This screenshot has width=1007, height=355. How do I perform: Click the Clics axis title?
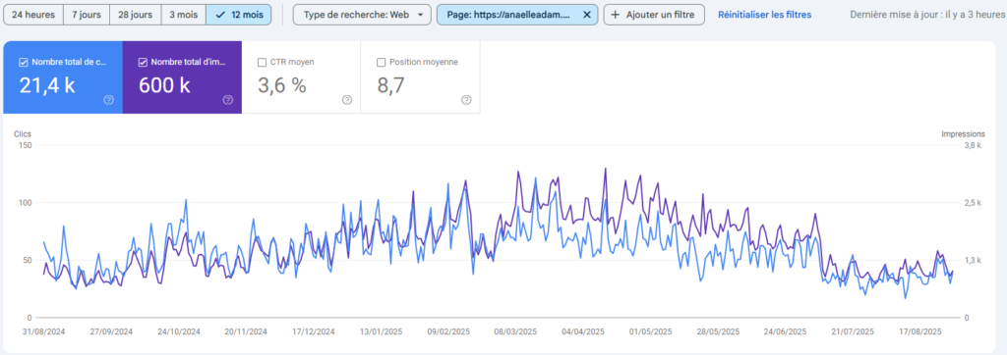coord(23,134)
